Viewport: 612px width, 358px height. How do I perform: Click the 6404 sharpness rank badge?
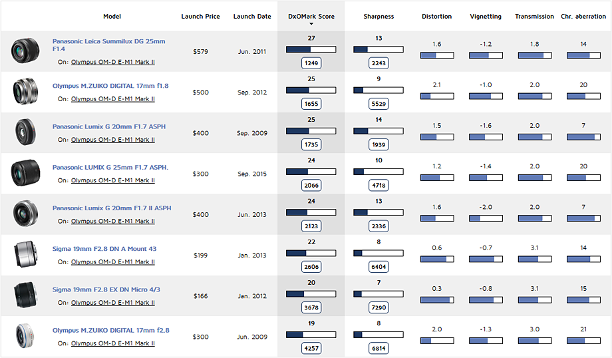click(379, 267)
